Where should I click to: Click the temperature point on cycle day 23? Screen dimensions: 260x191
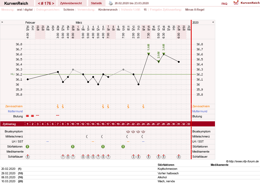[x=138, y=85]
